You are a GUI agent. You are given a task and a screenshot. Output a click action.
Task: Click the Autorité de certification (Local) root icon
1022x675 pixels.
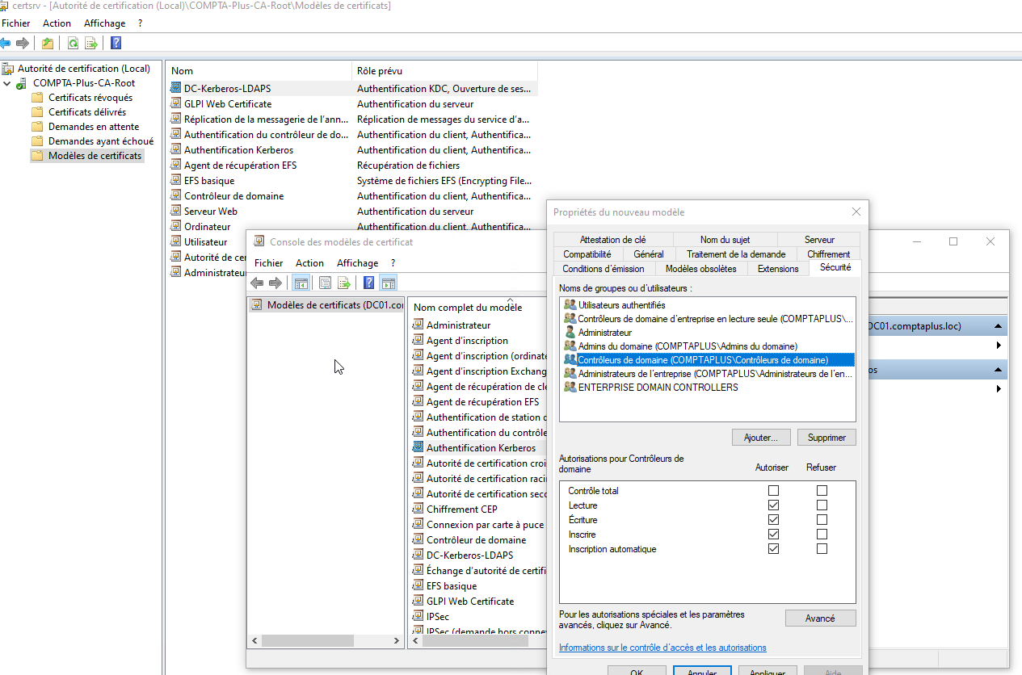(x=7, y=69)
